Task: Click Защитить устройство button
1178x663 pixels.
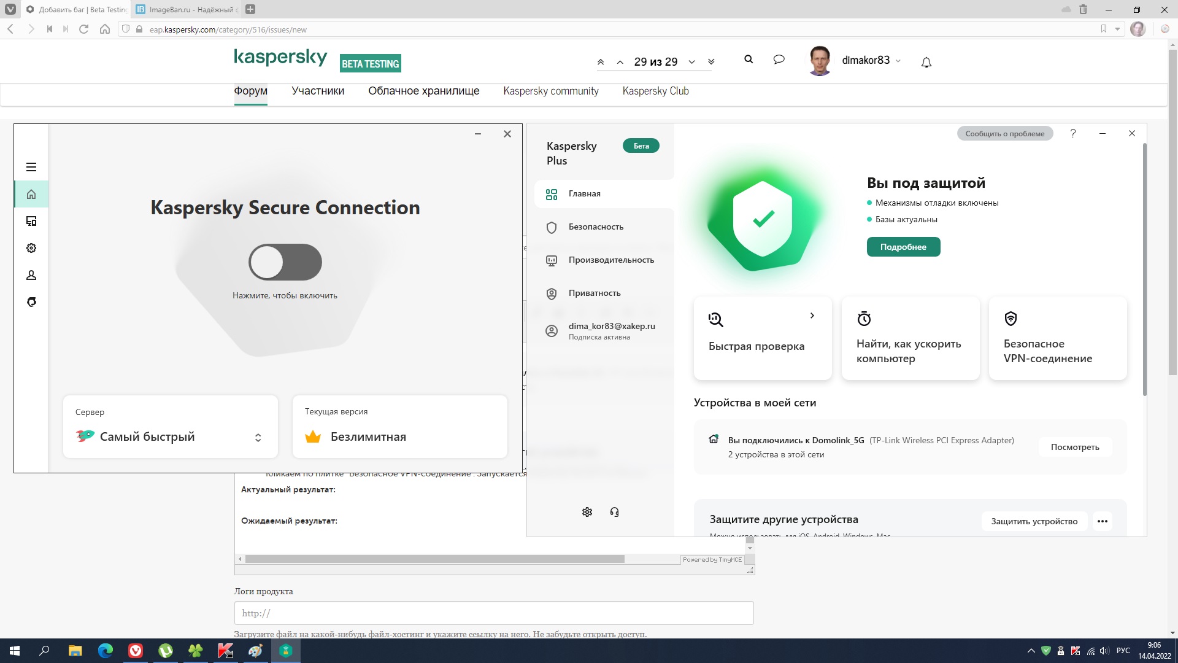Action: (x=1034, y=521)
